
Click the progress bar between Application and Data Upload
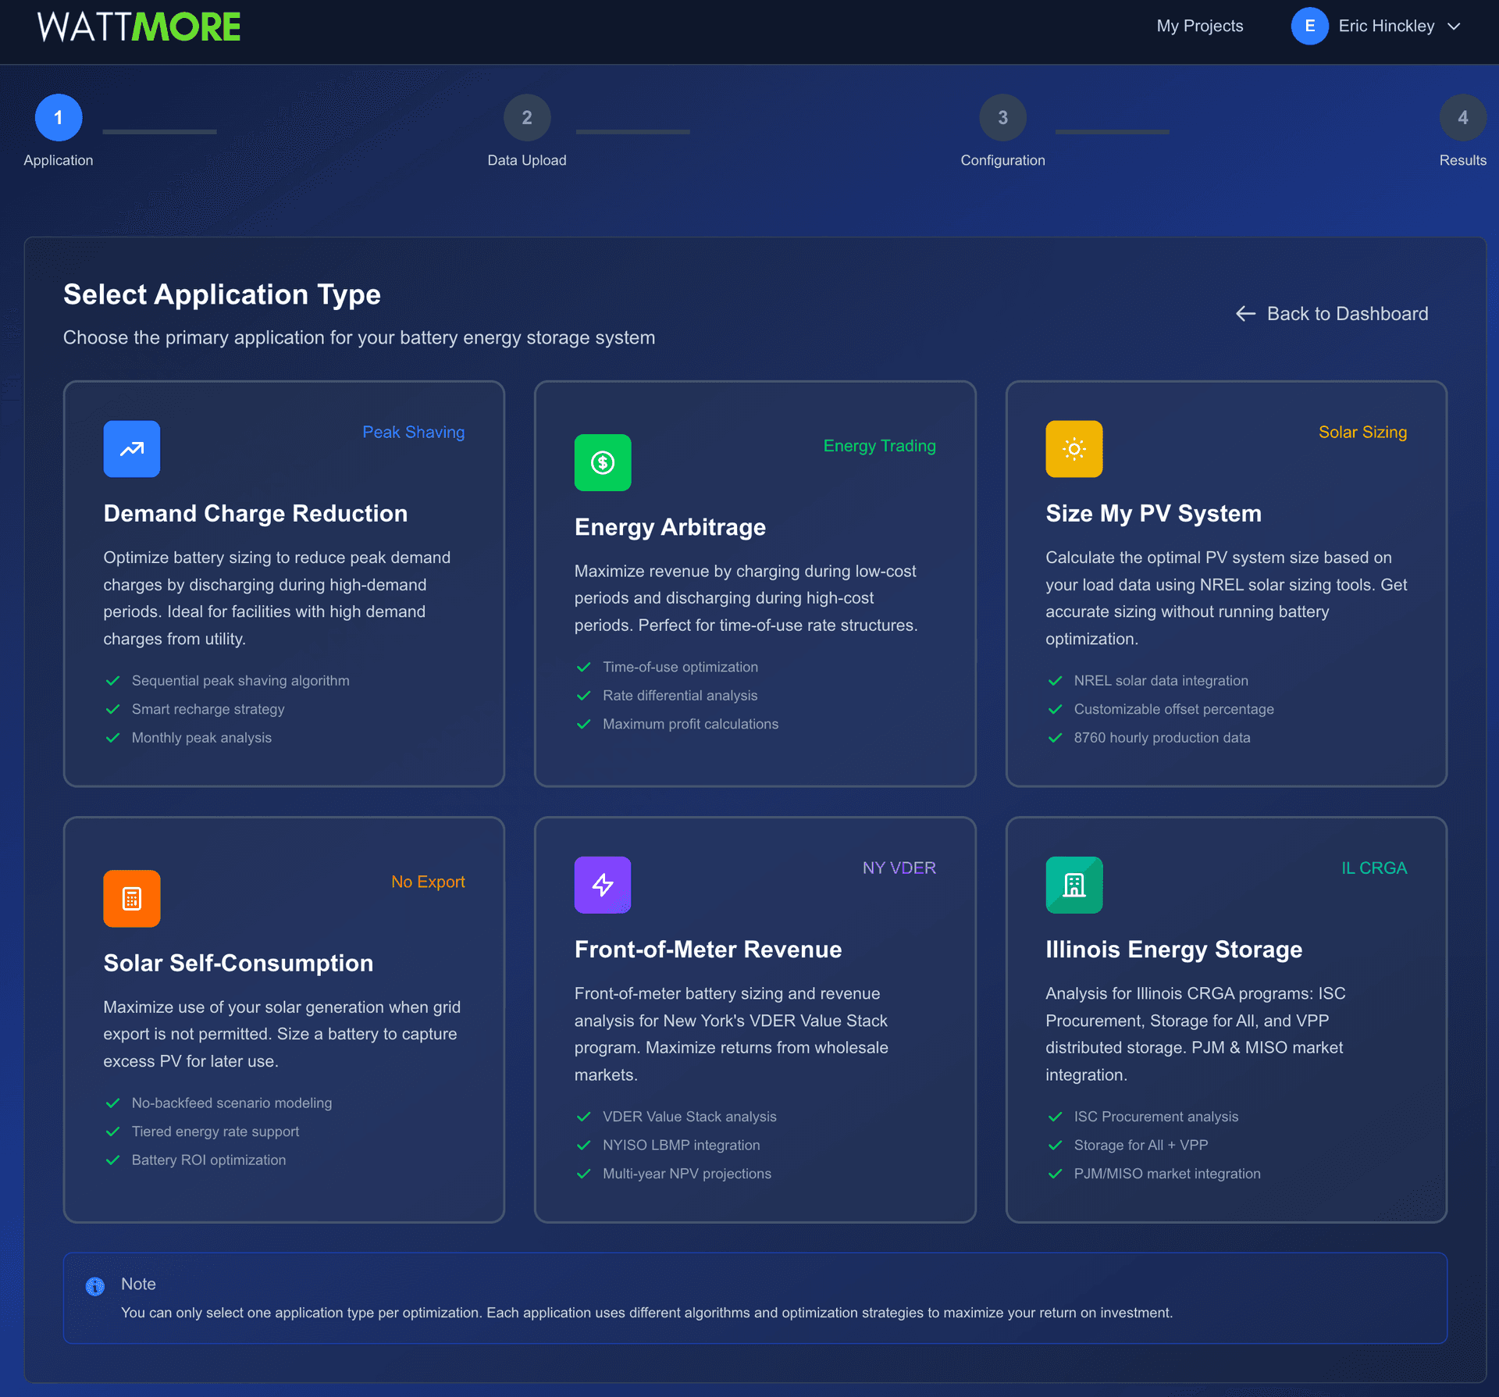pyautogui.click(x=158, y=131)
